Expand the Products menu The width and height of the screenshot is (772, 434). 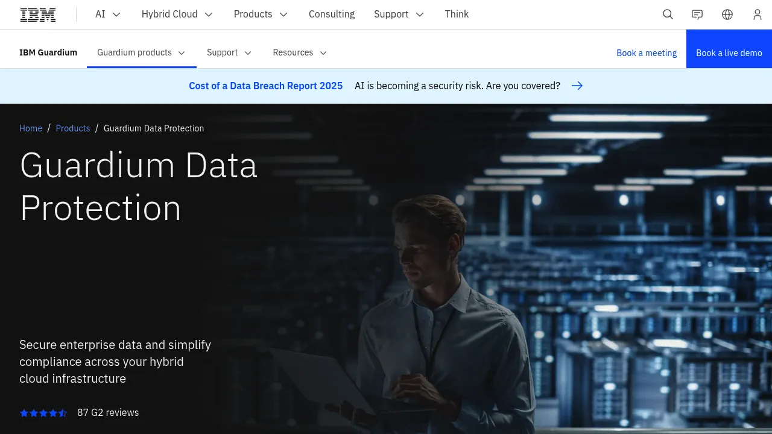[261, 14]
